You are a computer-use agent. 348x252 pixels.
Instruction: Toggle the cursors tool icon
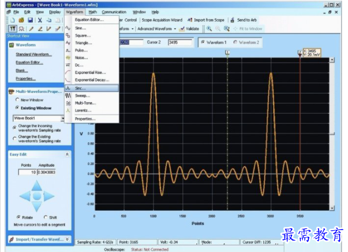tap(13, 29)
